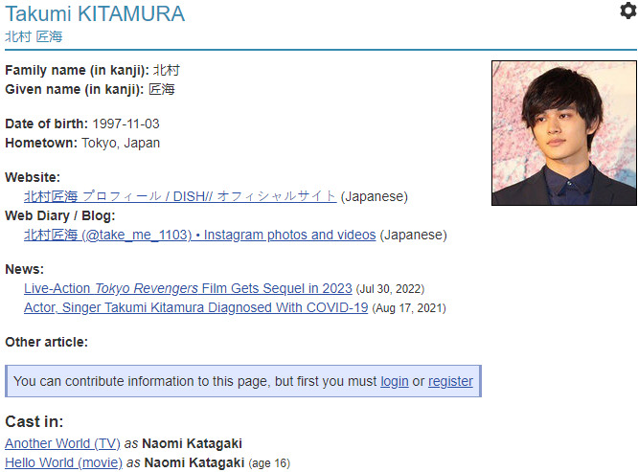638x472 pixels.
Task: Open the Another World (TV) page
Action: click(x=62, y=443)
